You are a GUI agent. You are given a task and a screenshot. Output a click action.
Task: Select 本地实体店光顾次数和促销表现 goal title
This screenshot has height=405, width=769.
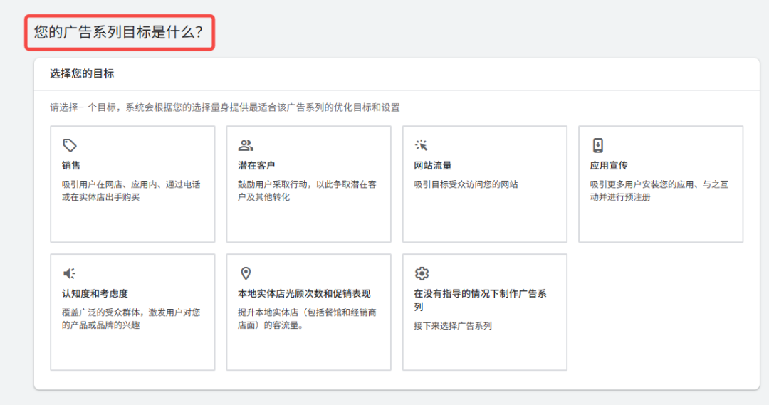pos(304,294)
